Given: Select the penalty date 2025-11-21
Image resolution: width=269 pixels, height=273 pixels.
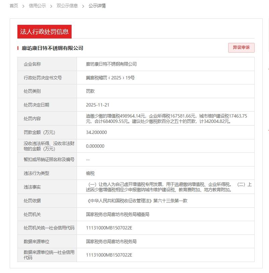Looking at the screenshot, I should point(97,105).
